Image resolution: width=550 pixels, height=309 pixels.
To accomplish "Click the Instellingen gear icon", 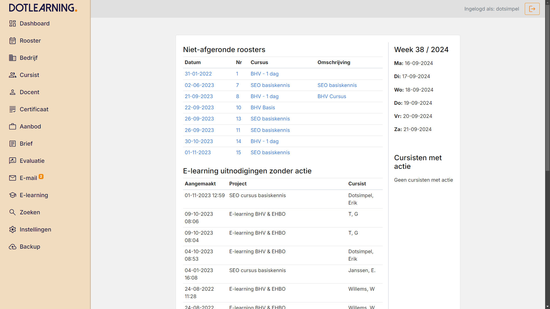I will point(13,229).
